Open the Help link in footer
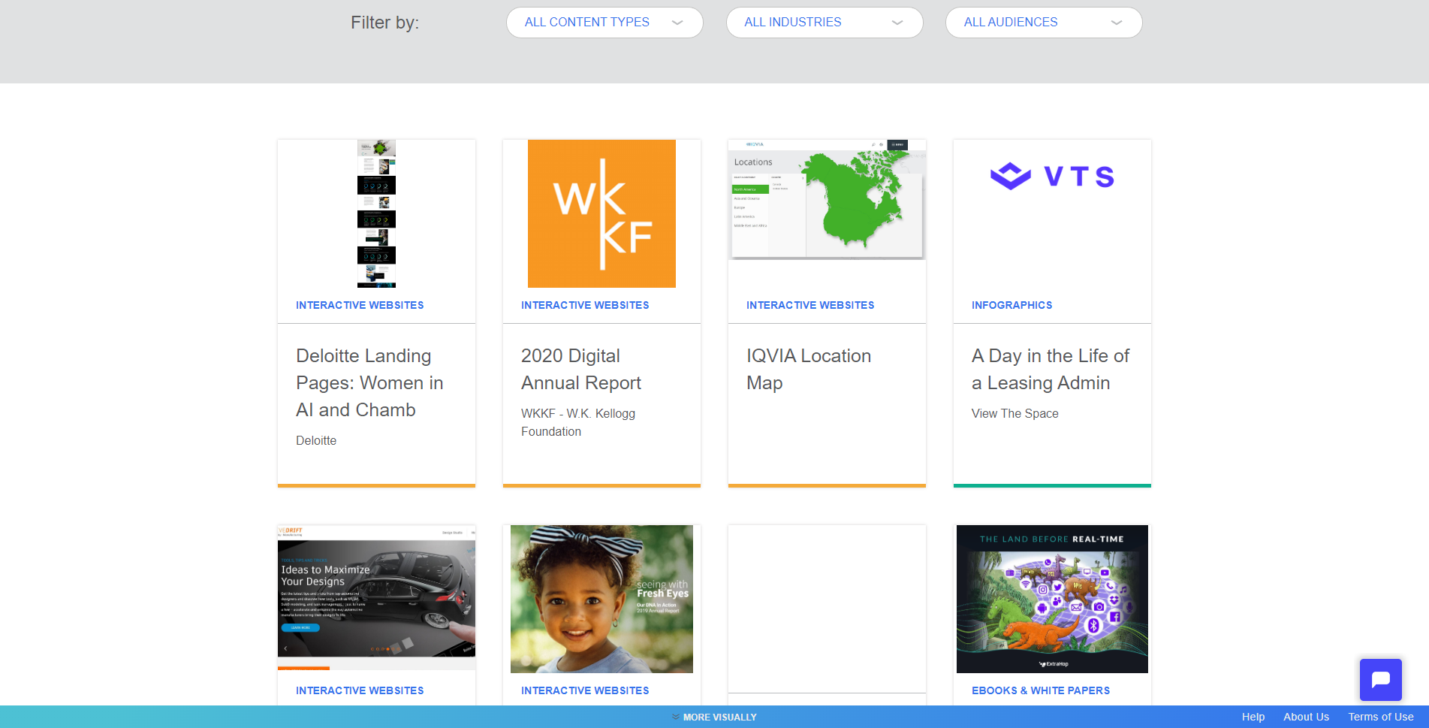 point(1253,717)
